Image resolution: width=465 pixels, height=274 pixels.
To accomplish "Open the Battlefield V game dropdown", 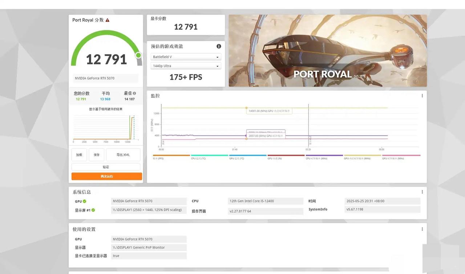I will pyautogui.click(x=186, y=57).
